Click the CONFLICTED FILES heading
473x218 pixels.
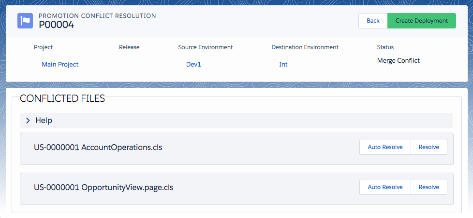tap(62, 98)
